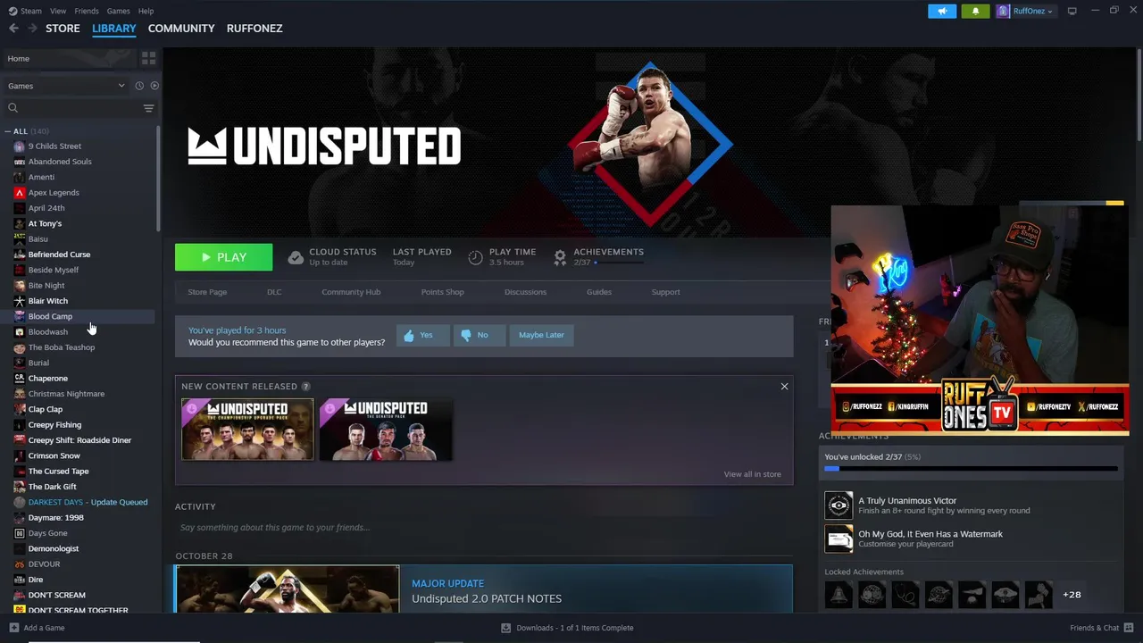The width and height of the screenshot is (1143, 643).
Task: Click the play time clock icon
Action: click(475, 257)
